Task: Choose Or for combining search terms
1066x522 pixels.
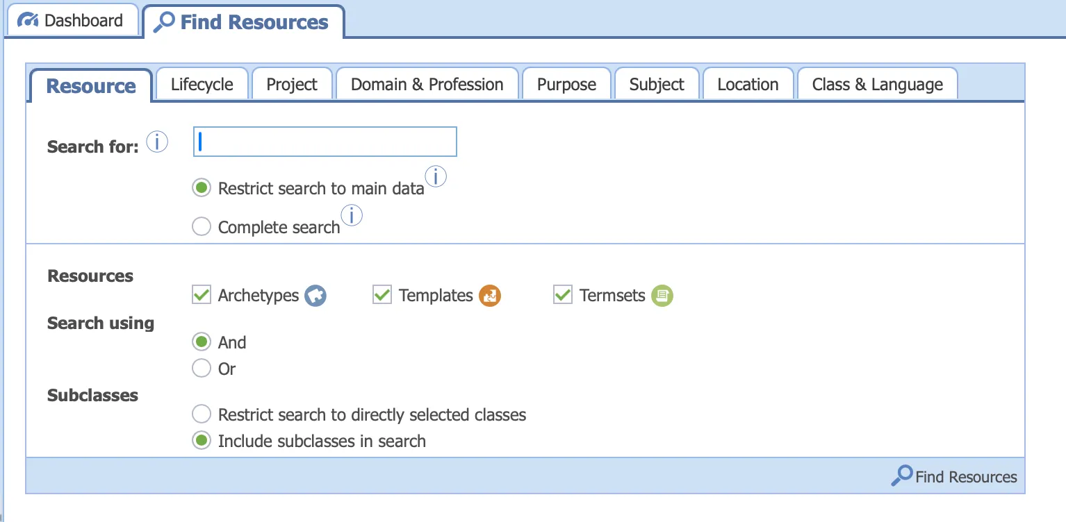Action: point(201,368)
